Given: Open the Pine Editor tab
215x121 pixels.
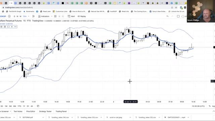Looking at the screenshot, I should pyautogui.click(x=31, y=111).
